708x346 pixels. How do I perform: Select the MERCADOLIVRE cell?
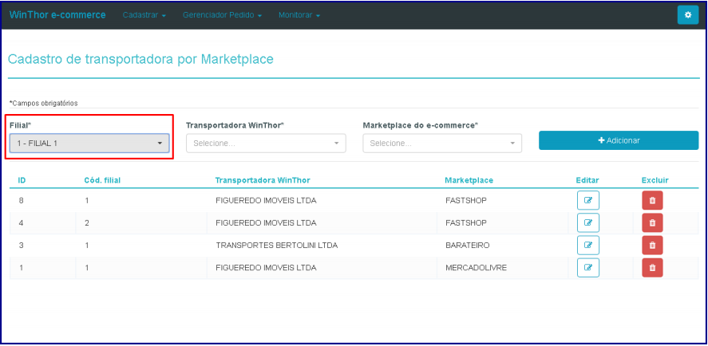pos(476,268)
